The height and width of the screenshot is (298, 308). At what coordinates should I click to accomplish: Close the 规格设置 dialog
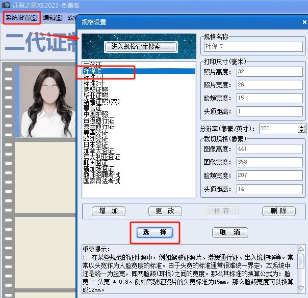pos(304,22)
